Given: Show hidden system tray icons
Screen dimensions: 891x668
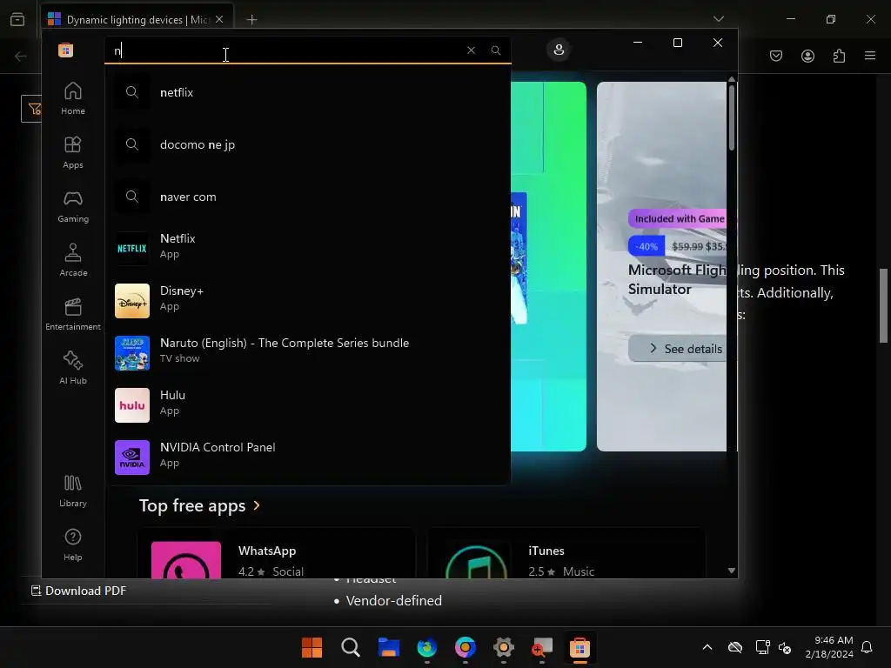Looking at the screenshot, I should (x=707, y=647).
